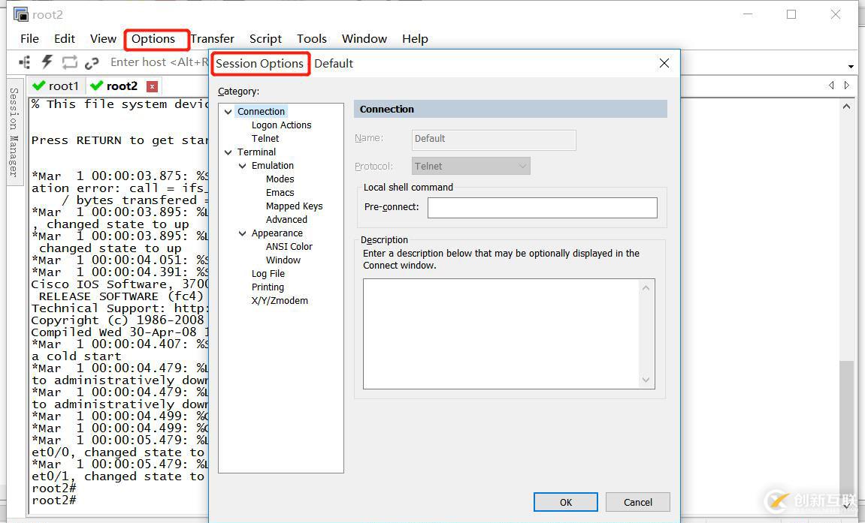Click the Quick Connect lightning icon
Viewport: 865px width, 523px height.
47,62
